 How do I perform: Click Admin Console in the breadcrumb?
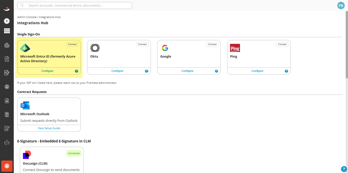pyautogui.click(x=27, y=17)
